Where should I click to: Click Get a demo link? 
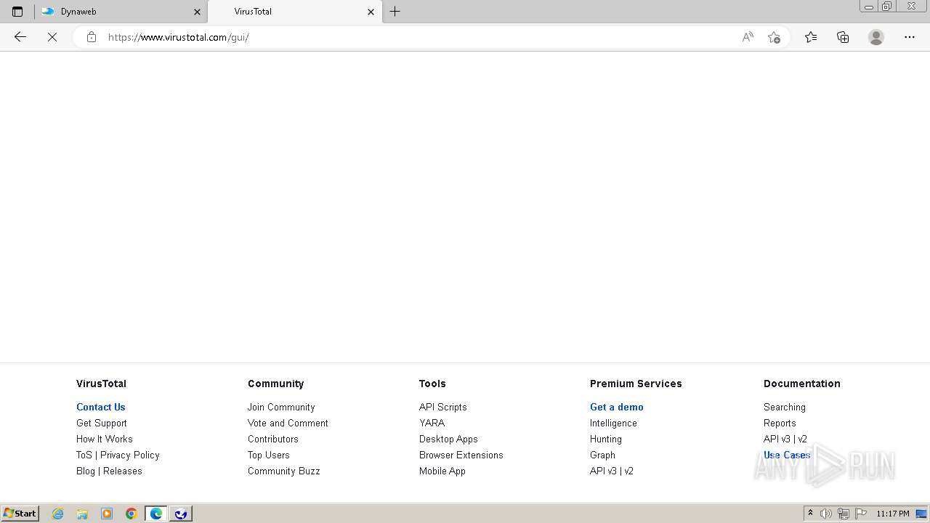coord(617,407)
